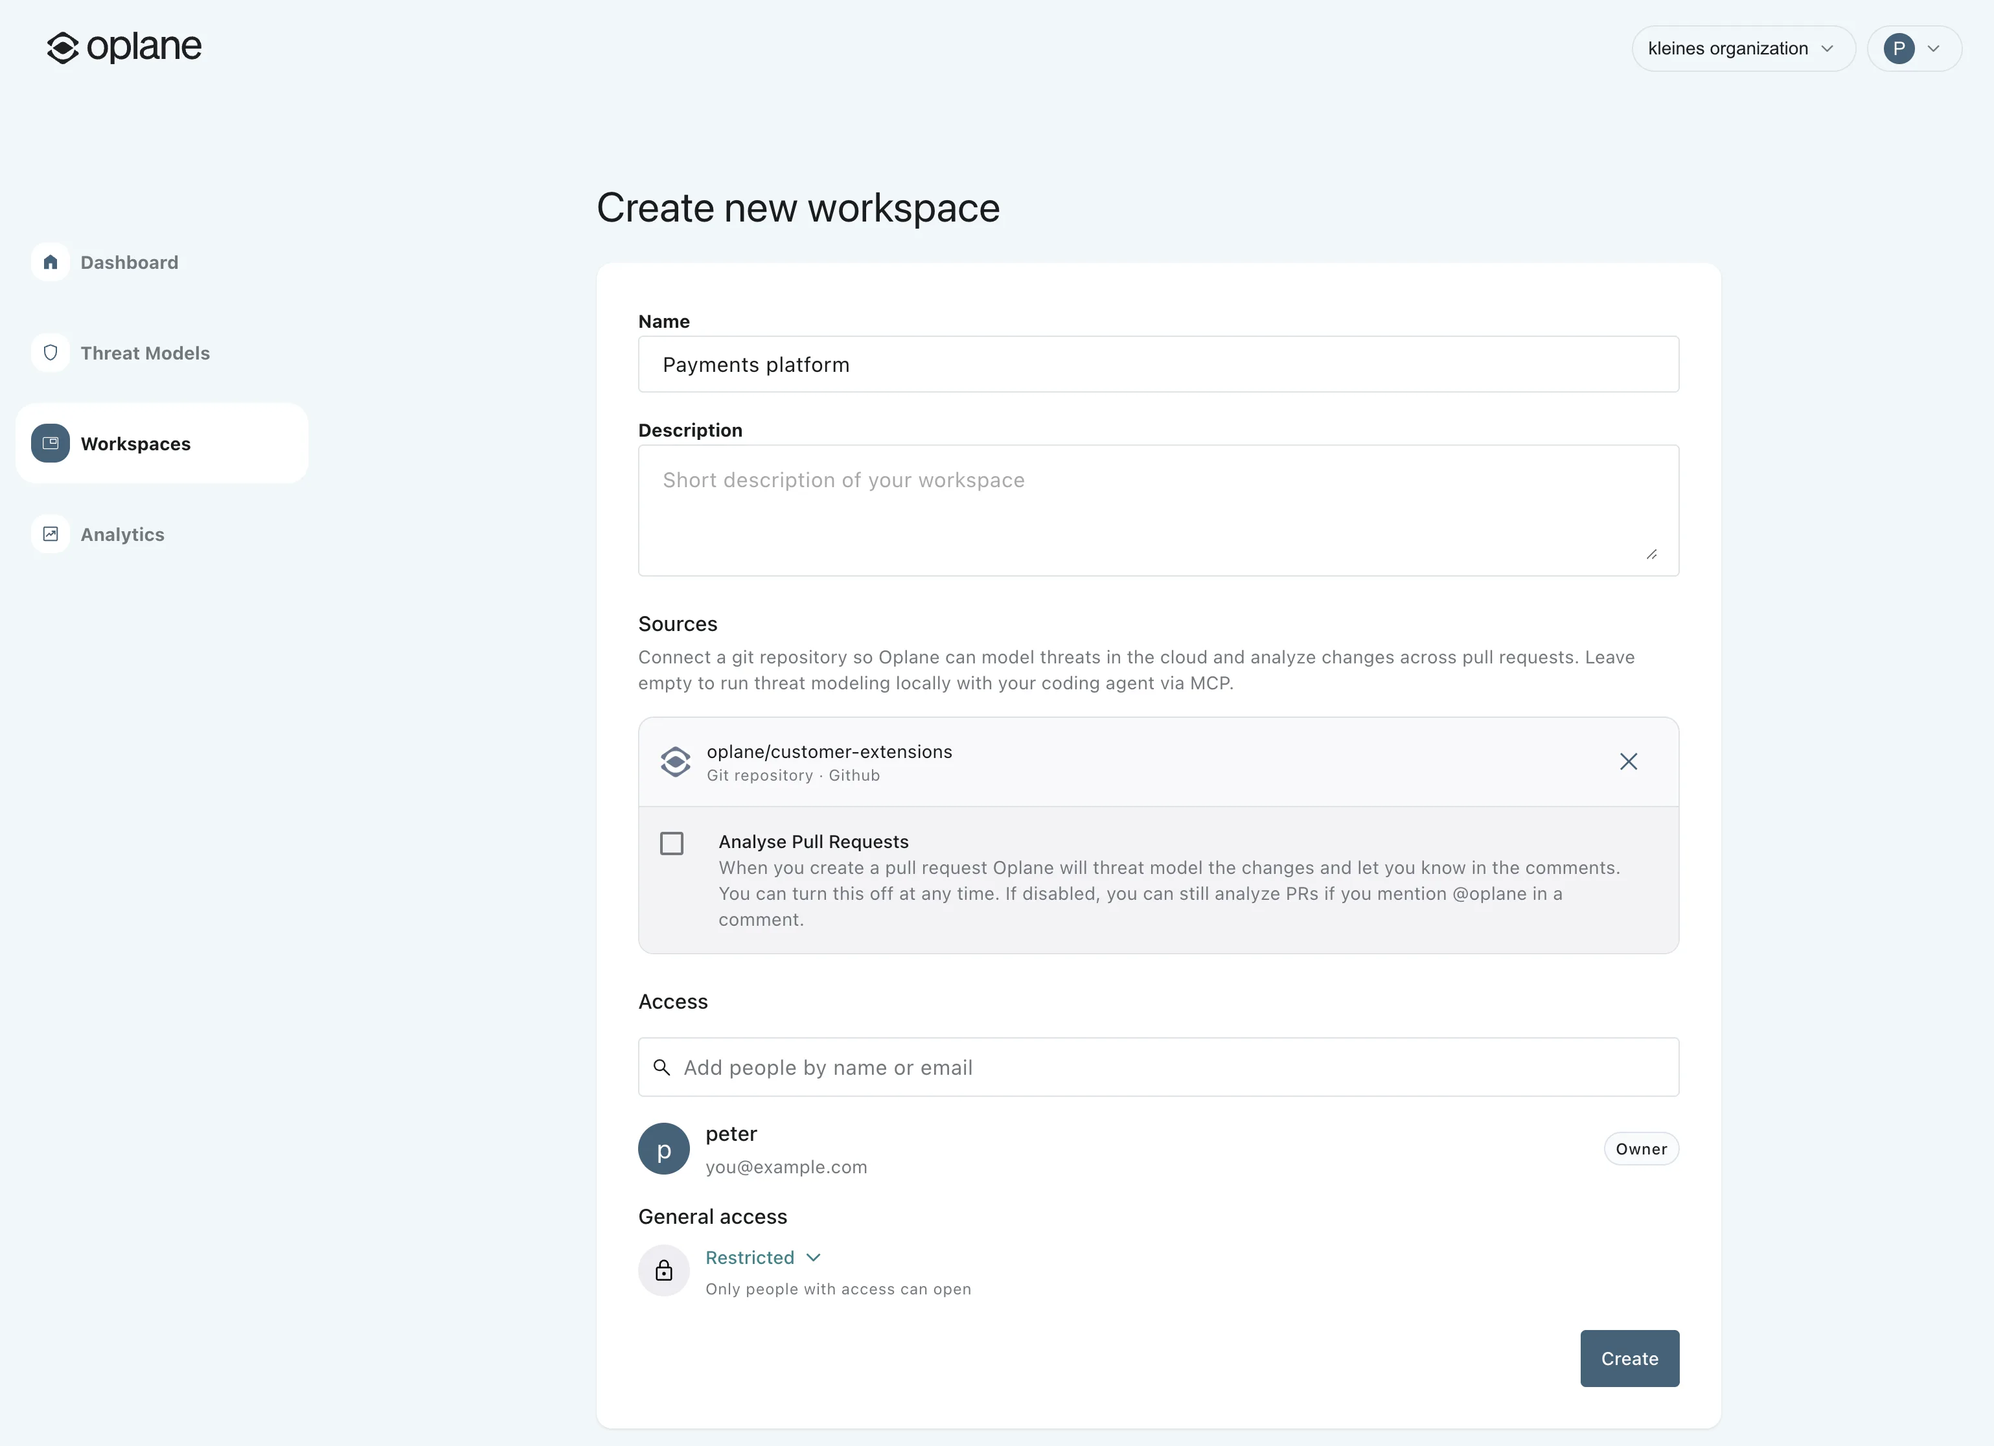Click into the Description text area
The height and width of the screenshot is (1446, 1994).
(x=1158, y=511)
